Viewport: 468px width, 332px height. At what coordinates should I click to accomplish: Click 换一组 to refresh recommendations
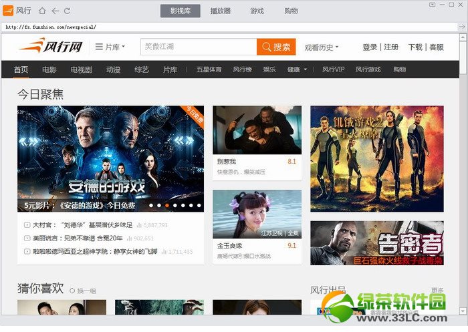(86, 291)
